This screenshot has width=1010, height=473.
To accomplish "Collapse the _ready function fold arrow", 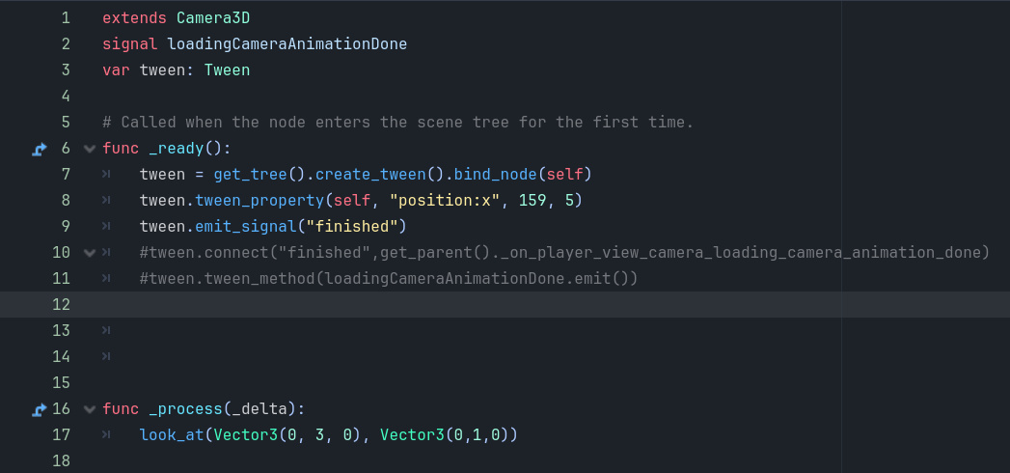I will [90, 149].
